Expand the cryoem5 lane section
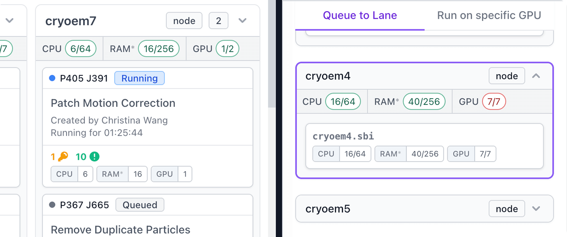This screenshot has height=237, width=567. [x=536, y=209]
